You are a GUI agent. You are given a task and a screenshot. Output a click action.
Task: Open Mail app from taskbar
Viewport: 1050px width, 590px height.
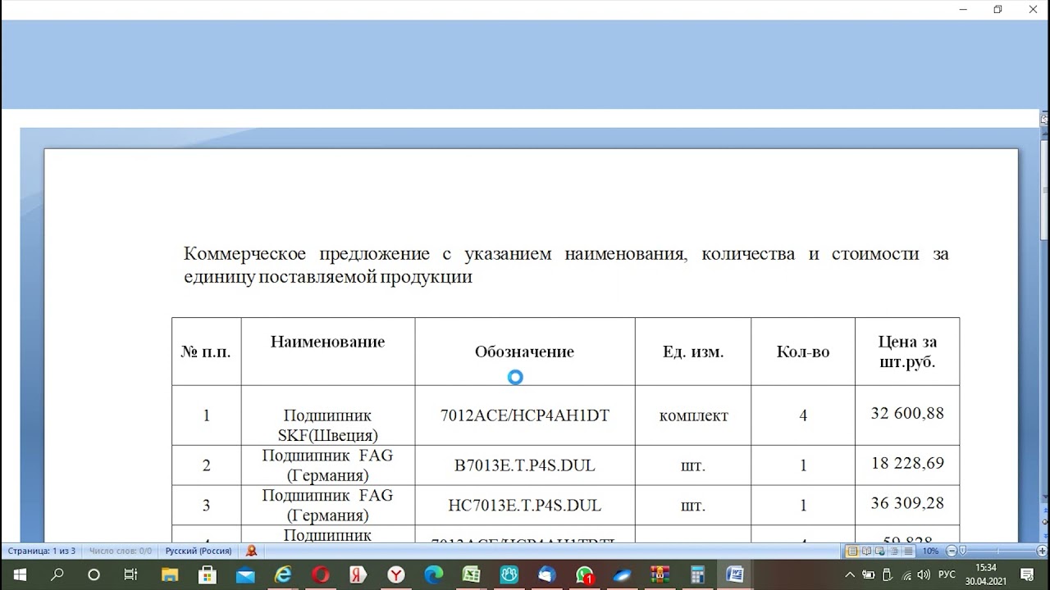[x=244, y=574]
